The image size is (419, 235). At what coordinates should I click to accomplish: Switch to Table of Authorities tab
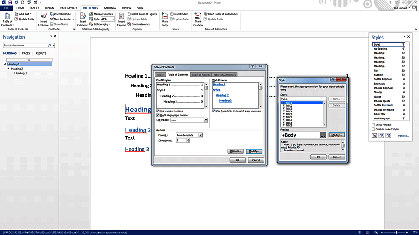[224, 75]
